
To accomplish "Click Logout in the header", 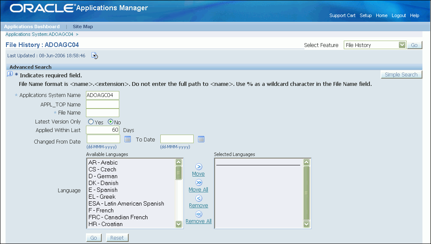I will (399, 16).
